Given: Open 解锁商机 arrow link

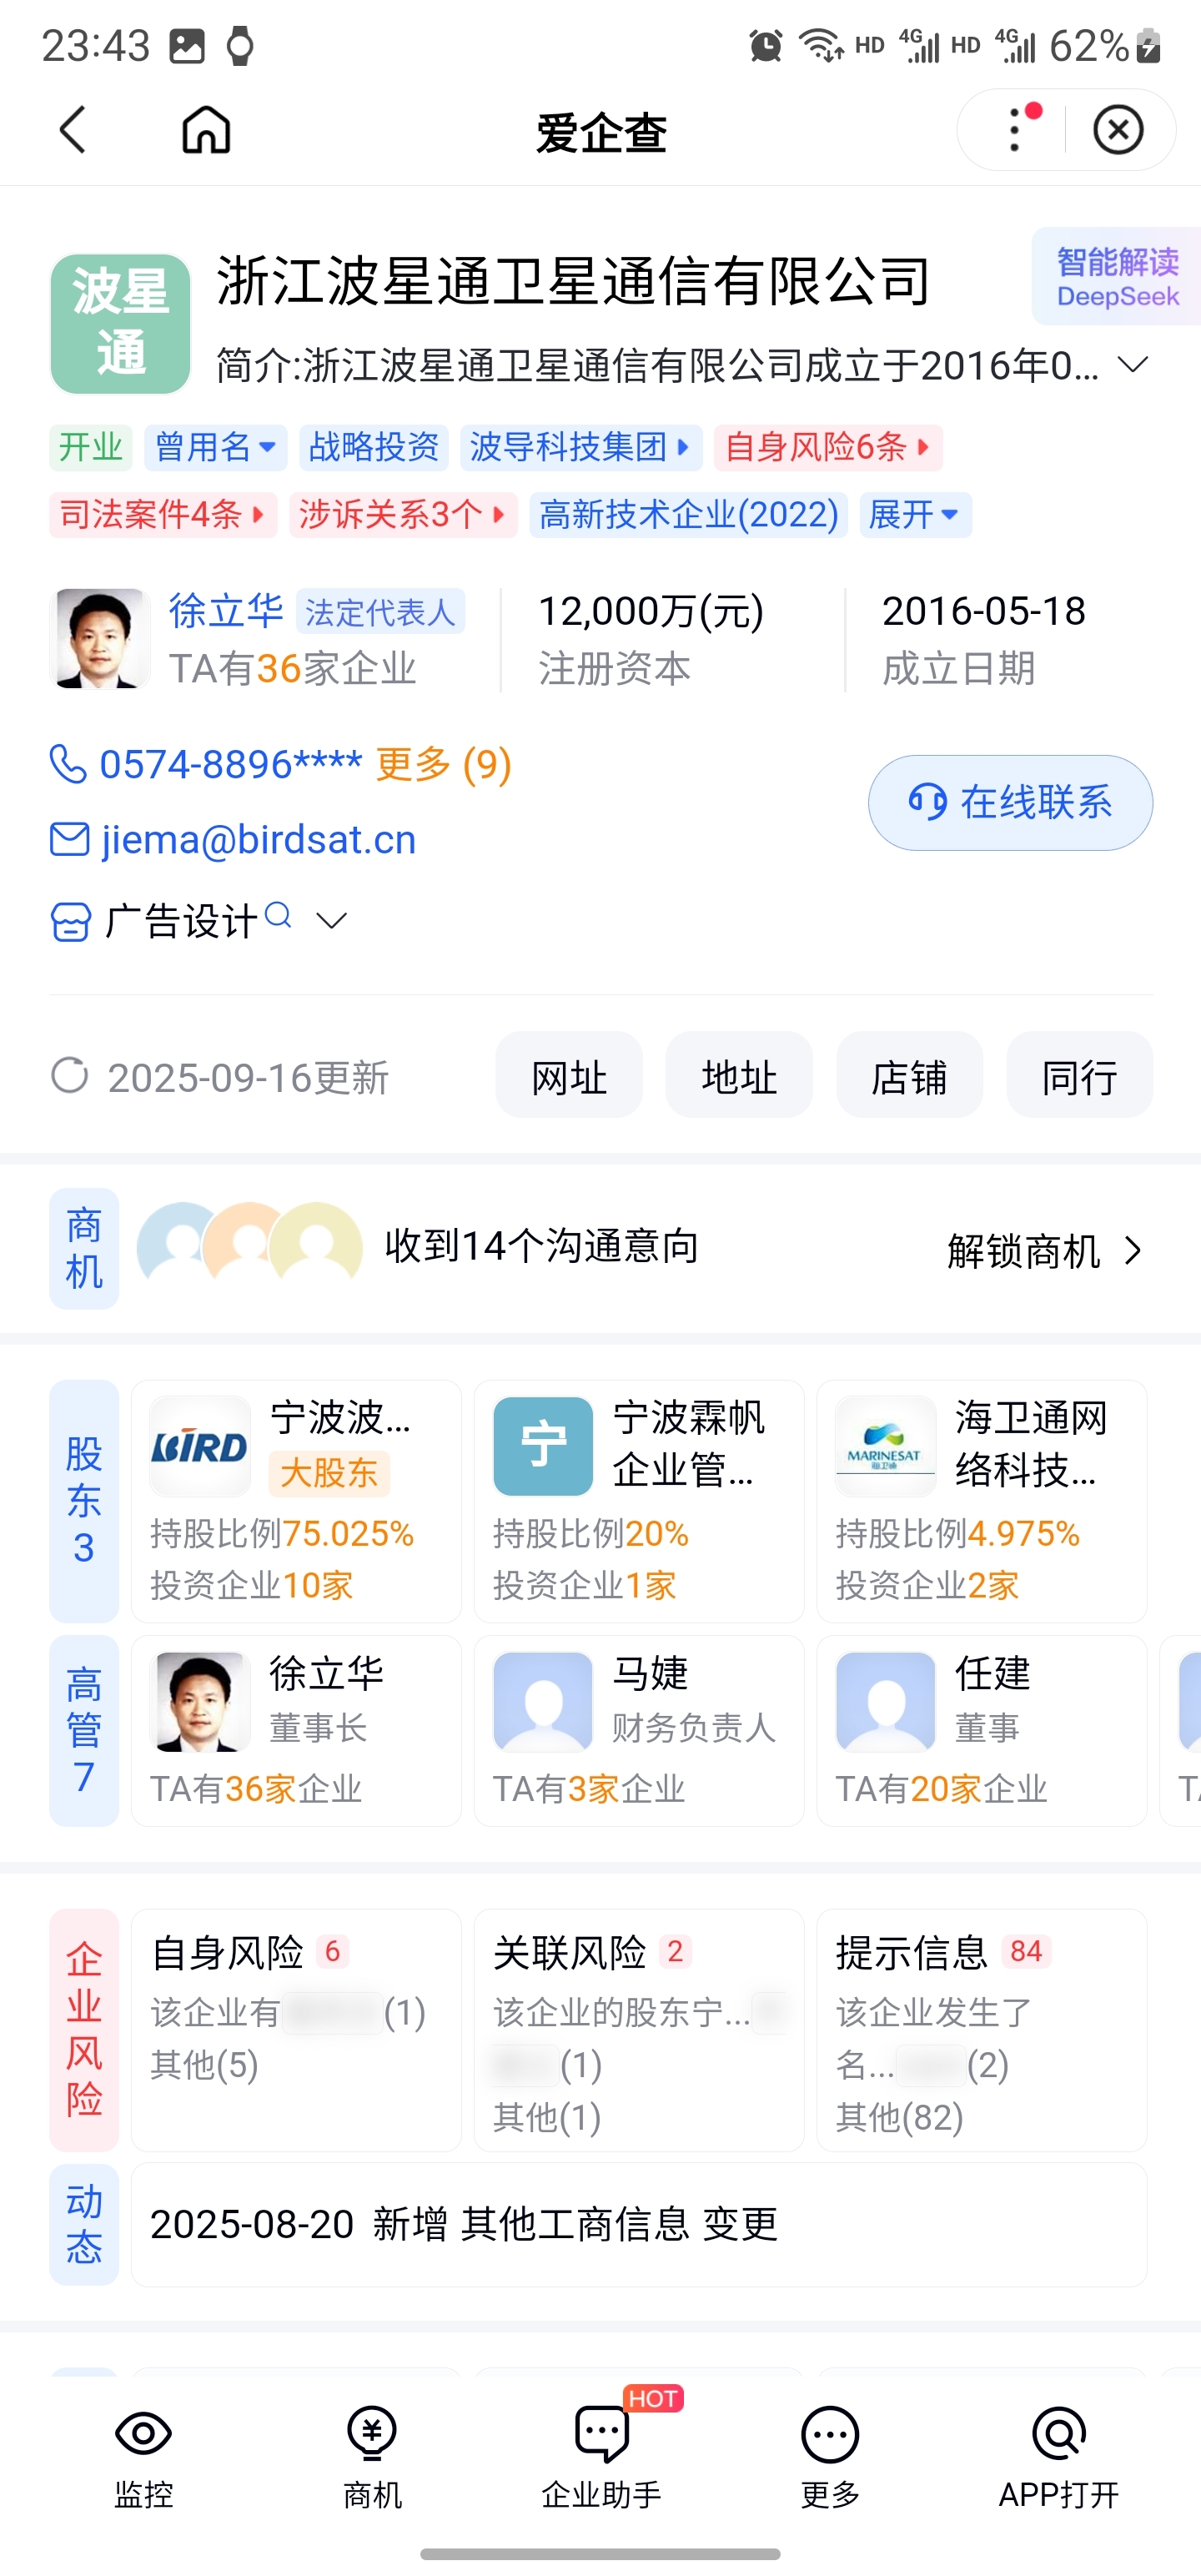Looking at the screenshot, I should click(x=1044, y=1250).
